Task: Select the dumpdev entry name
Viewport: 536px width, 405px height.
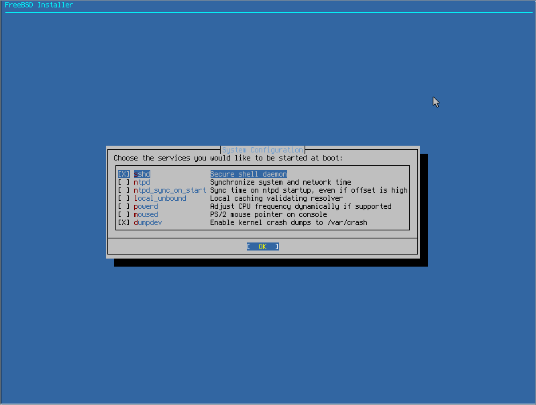Action: [148, 222]
